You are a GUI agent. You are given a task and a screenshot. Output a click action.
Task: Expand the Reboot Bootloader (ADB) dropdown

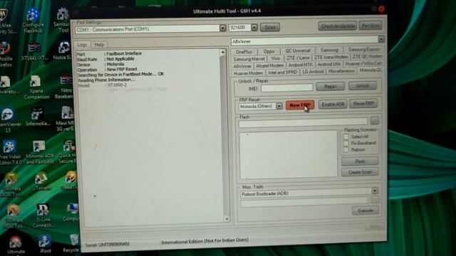(x=375, y=191)
